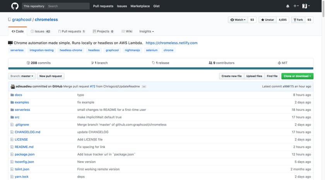Open the plus create-new dropdown

[x=296, y=6]
